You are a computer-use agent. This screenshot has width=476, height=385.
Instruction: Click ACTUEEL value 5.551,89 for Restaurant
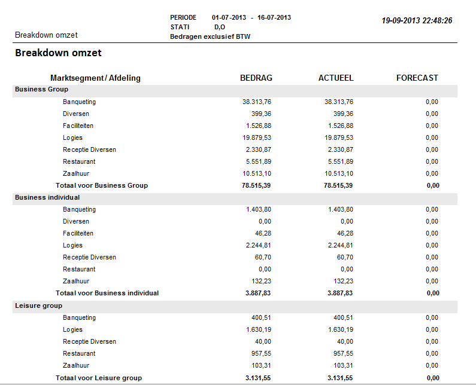pyautogui.click(x=340, y=161)
